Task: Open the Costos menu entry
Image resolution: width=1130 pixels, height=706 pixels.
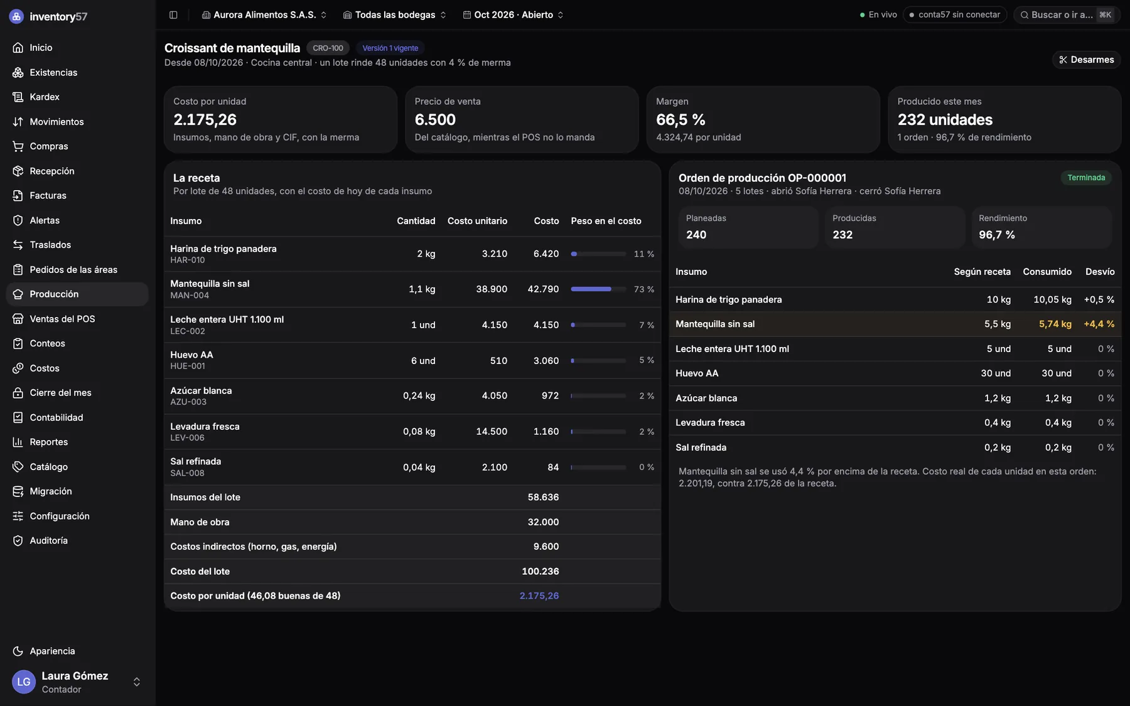Action: click(77, 368)
